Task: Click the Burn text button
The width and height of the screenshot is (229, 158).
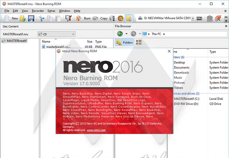Action: click(x=87, y=18)
